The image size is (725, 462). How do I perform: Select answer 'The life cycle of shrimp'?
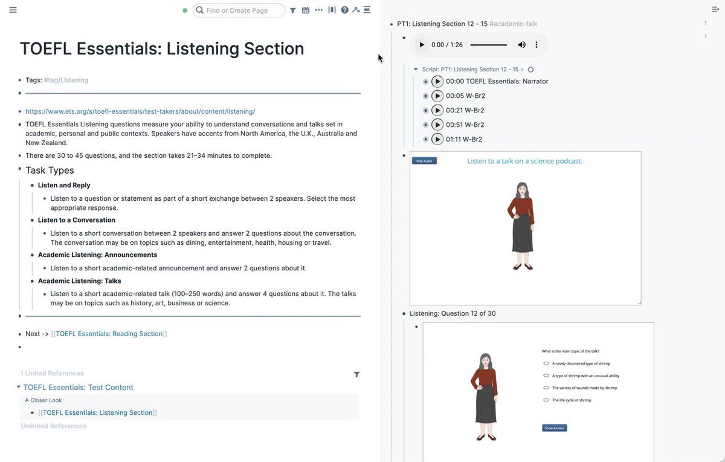[x=546, y=400]
